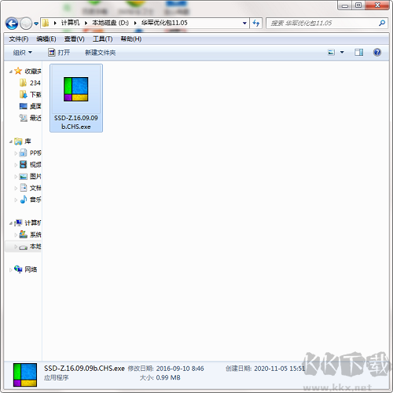Close the Explorer window

[x=377, y=6]
